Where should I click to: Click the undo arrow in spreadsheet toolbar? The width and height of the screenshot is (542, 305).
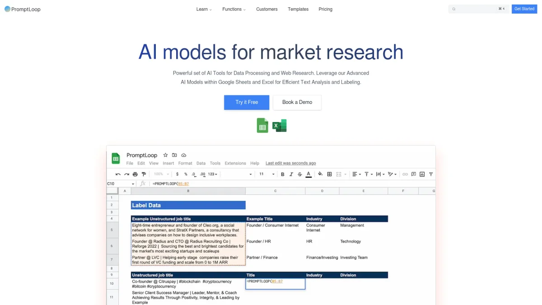click(x=118, y=174)
